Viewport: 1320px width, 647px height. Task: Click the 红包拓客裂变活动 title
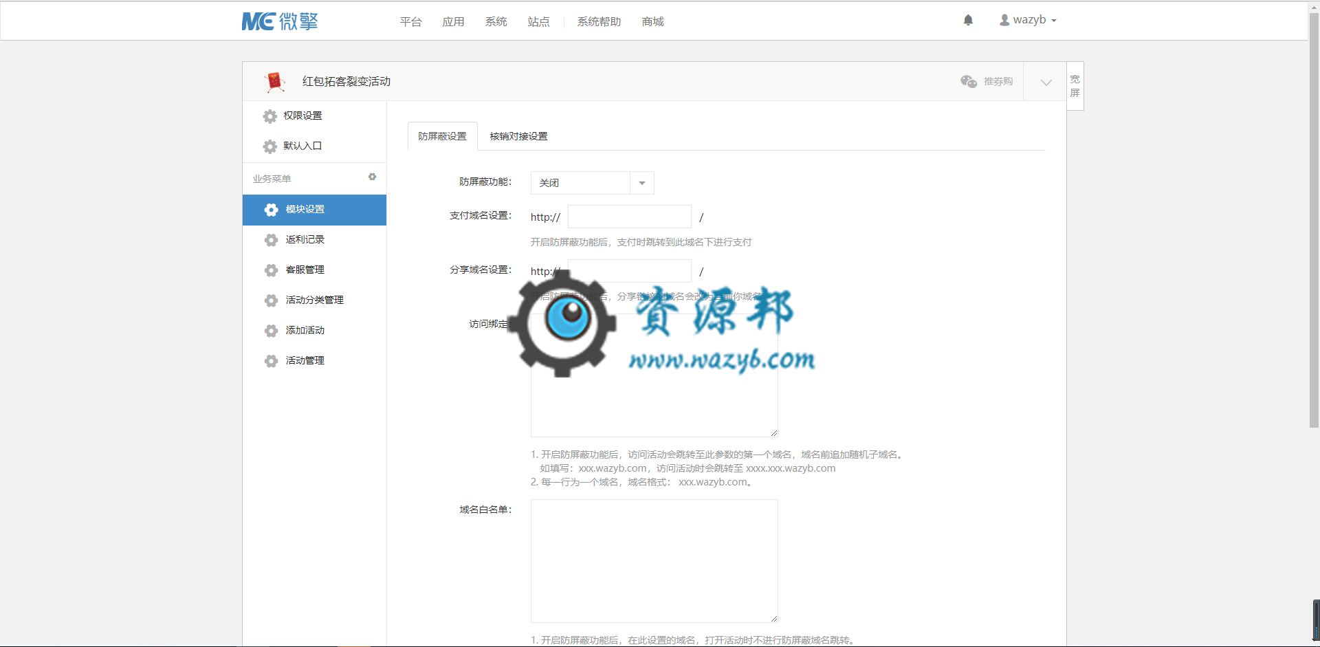[346, 81]
